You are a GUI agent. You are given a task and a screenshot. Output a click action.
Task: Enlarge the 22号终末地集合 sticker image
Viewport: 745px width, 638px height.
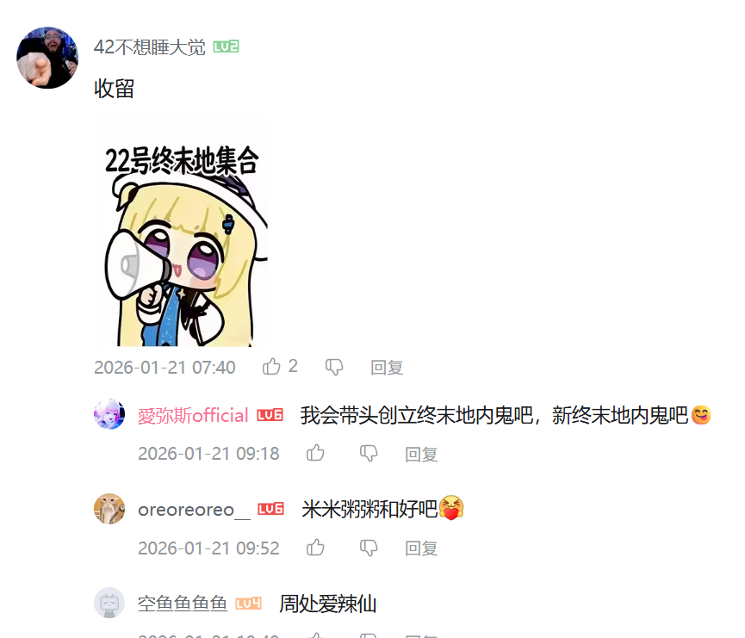pos(181,232)
